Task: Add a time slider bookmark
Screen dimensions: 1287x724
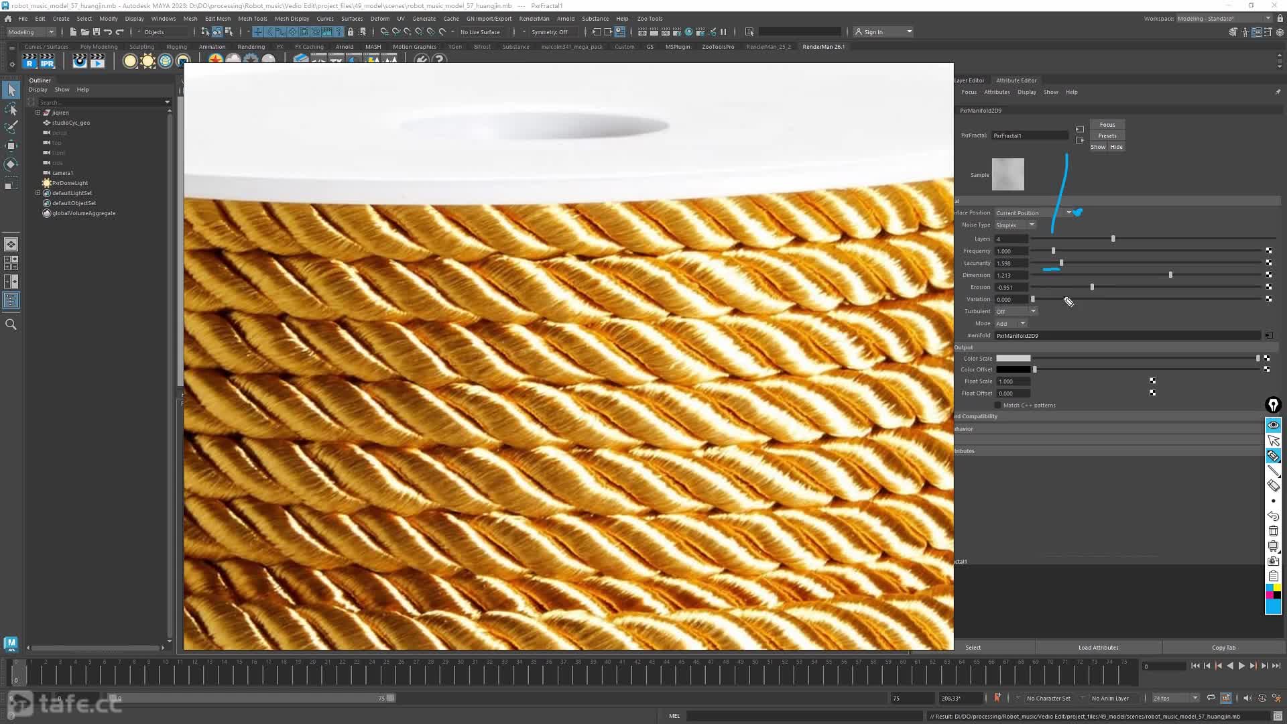Action: 997,698
